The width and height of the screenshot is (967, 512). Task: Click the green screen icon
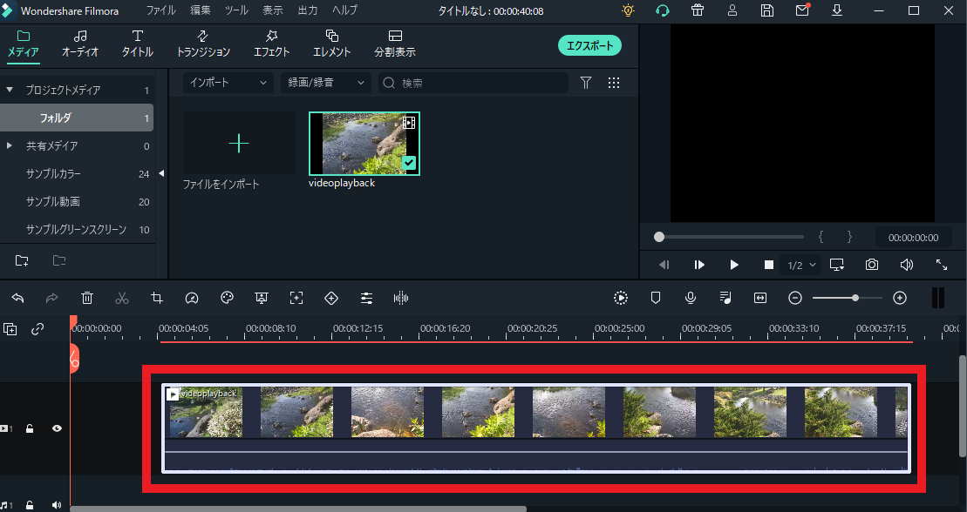(x=262, y=298)
